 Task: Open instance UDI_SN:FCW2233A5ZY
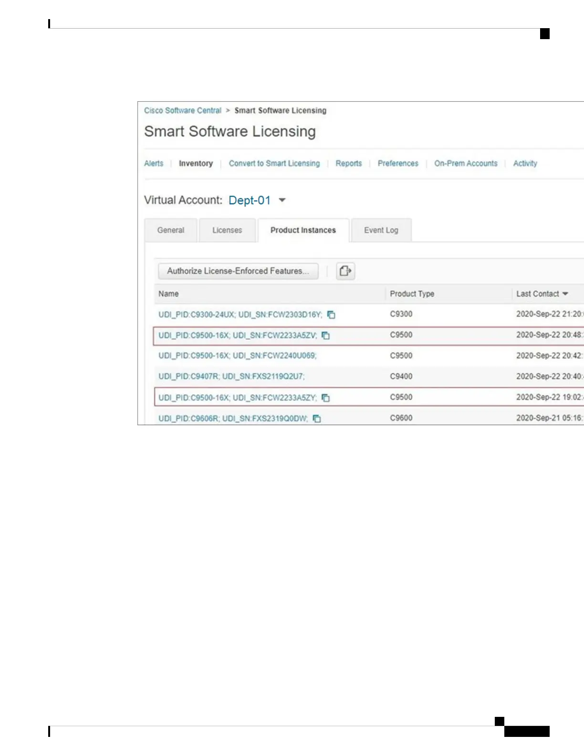(238, 398)
